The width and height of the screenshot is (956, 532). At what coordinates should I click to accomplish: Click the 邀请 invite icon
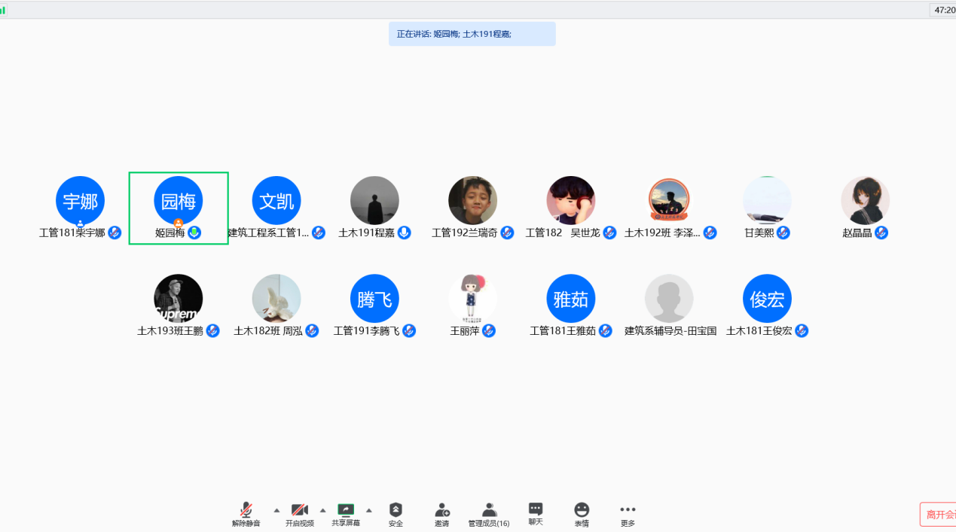pos(441,510)
